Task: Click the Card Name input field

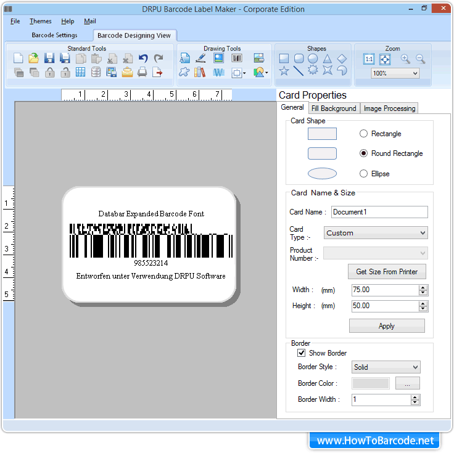Action: pyautogui.click(x=379, y=212)
